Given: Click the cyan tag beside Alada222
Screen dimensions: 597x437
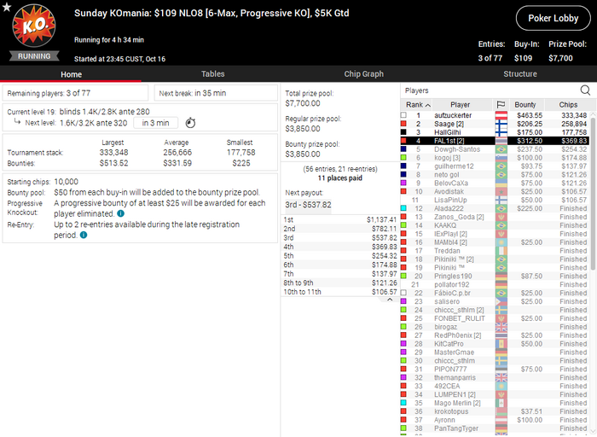Looking at the screenshot, I should click(x=403, y=208).
